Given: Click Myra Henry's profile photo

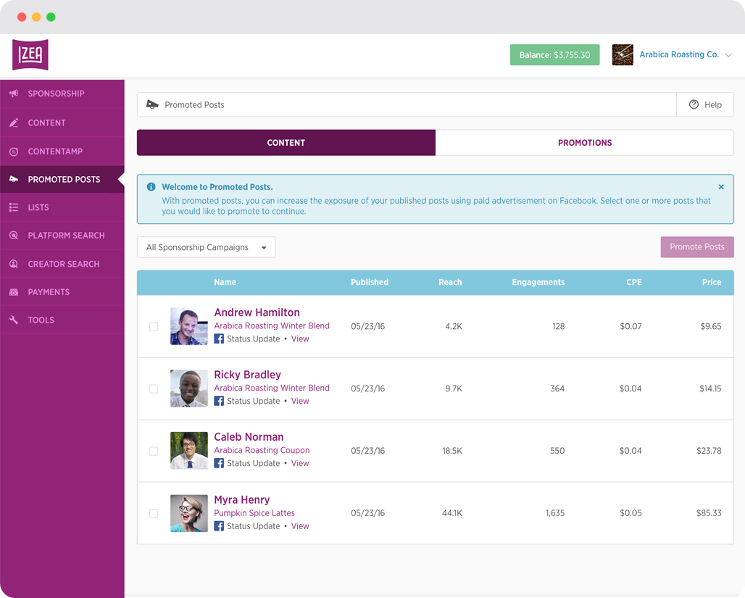Looking at the screenshot, I should pos(189,513).
